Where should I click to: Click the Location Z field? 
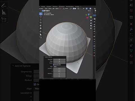[59, 72]
